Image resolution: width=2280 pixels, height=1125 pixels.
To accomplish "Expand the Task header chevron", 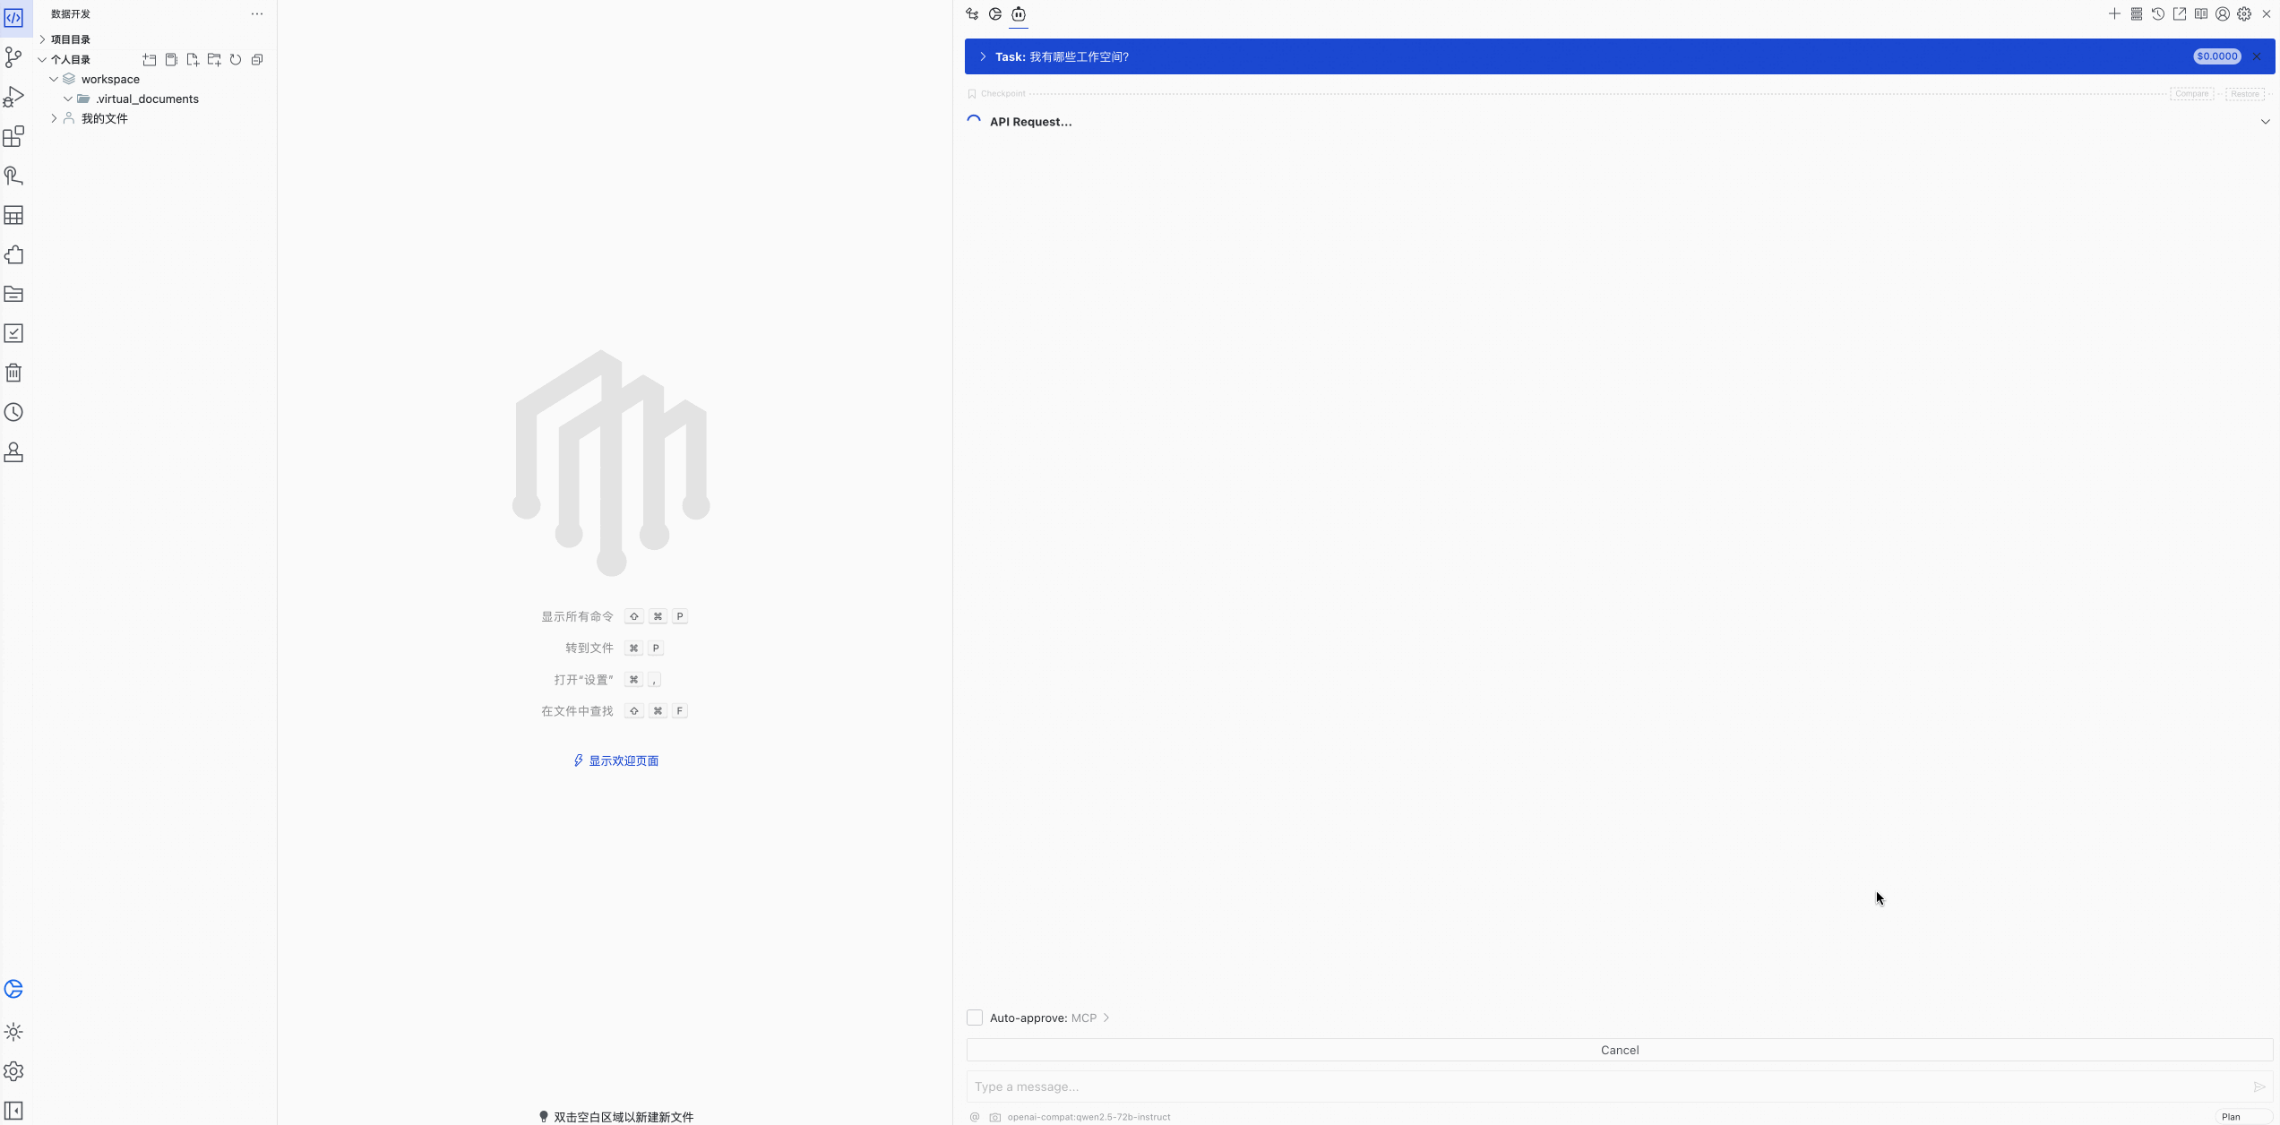I will [983, 56].
